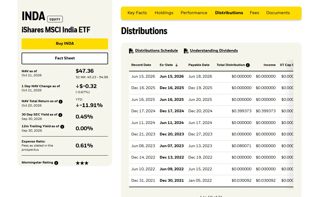Screen dimensions: 319x197
Task: Open the Fees tab
Action: click(x=255, y=13)
